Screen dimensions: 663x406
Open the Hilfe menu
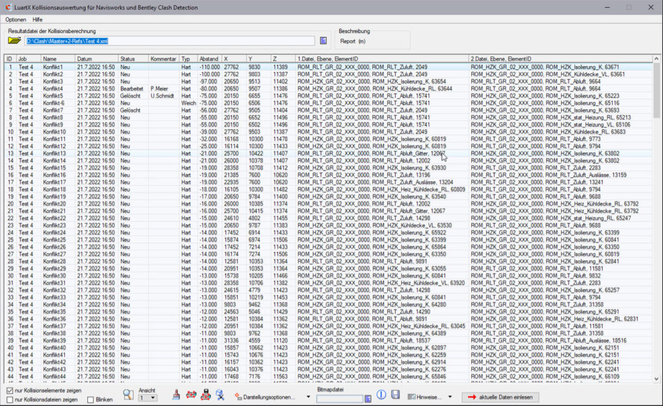point(37,19)
